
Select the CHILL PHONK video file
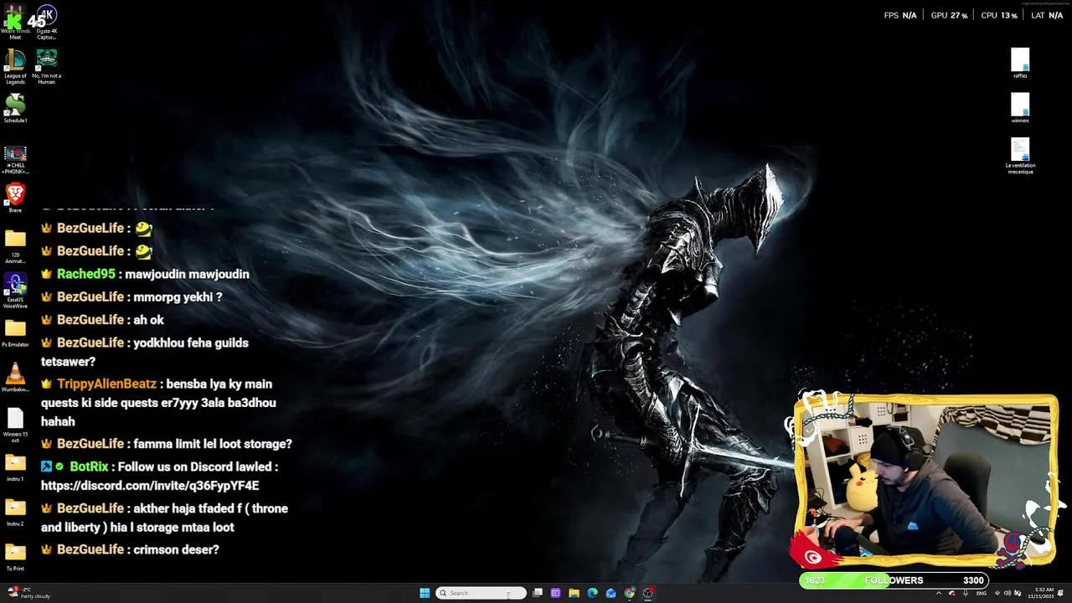pos(15,159)
